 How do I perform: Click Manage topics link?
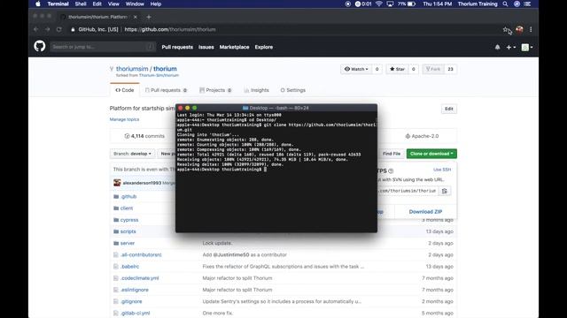[x=124, y=119]
